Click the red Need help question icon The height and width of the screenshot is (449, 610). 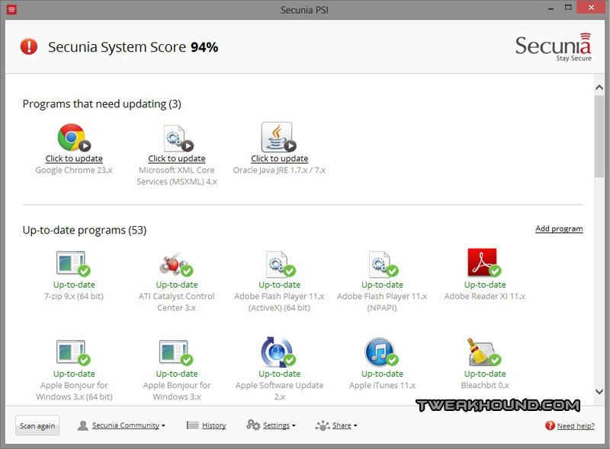coord(550,425)
